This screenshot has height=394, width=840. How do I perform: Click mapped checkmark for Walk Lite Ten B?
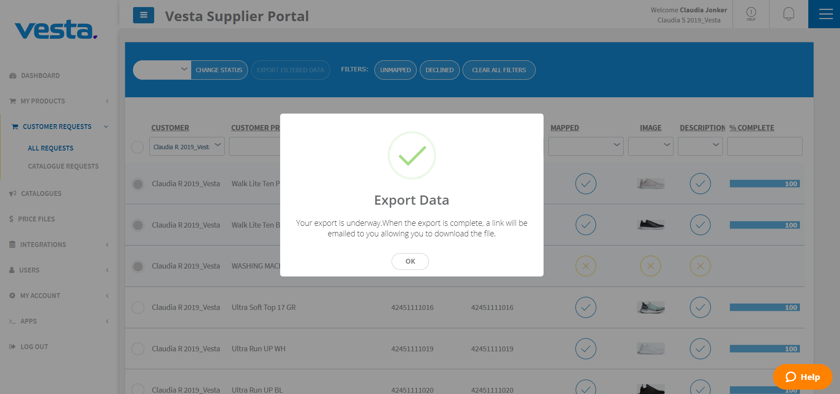point(586,225)
